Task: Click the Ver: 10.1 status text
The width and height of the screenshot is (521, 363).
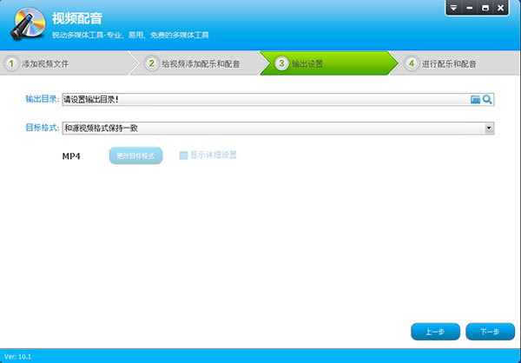Action: [x=17, y=357]
